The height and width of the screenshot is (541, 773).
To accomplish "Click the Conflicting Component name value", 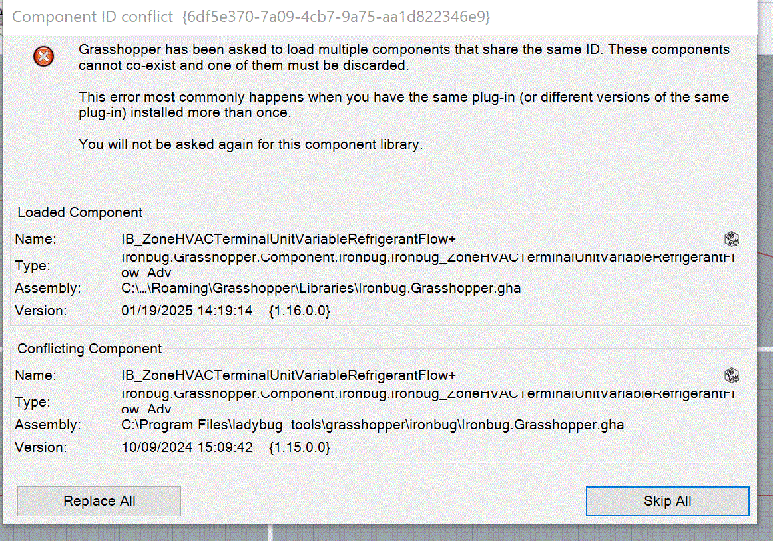I will tap(288, 375).
